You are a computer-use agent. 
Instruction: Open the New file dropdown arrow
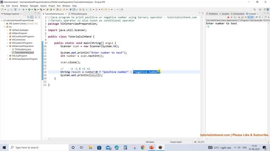(5, 10)
